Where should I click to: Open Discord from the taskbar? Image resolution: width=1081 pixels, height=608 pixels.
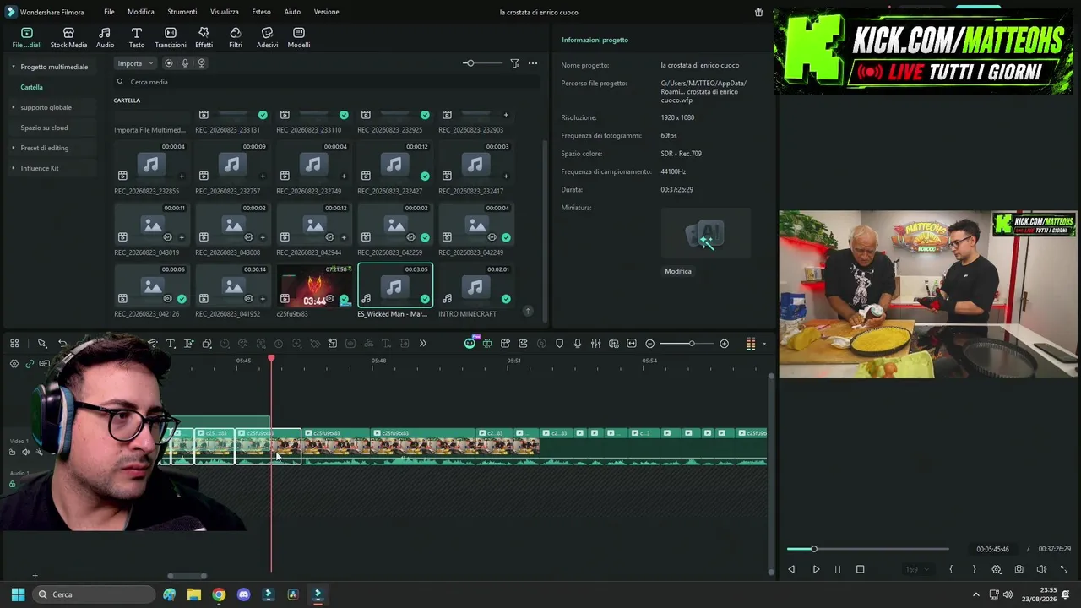(x=243, y=594)
